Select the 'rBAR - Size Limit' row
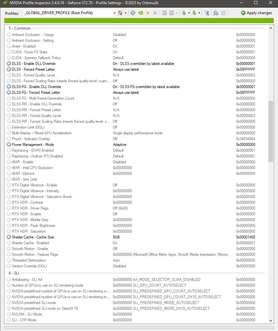The width and height of the screenshot is (278, 331). pyautogui.click(x=135, y=179)
